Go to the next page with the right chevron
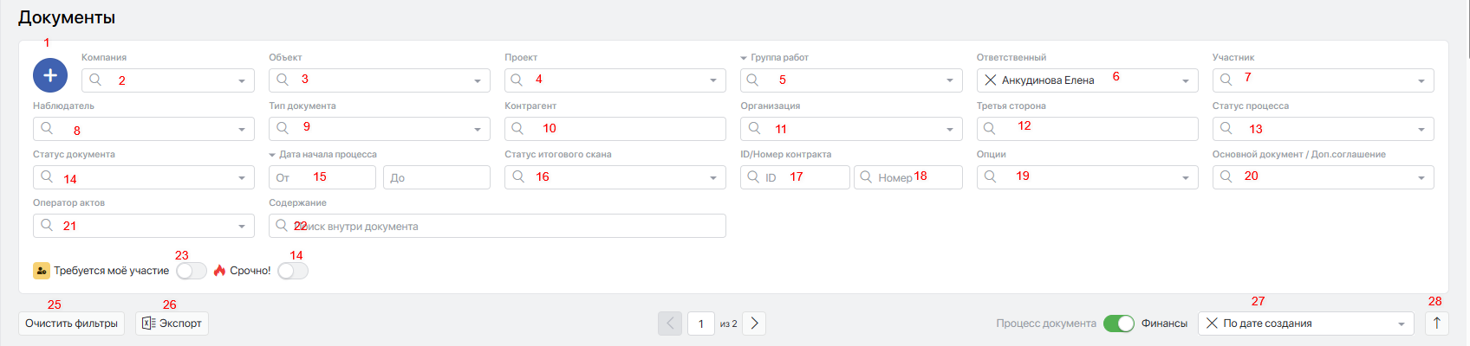 pos(754,324)
